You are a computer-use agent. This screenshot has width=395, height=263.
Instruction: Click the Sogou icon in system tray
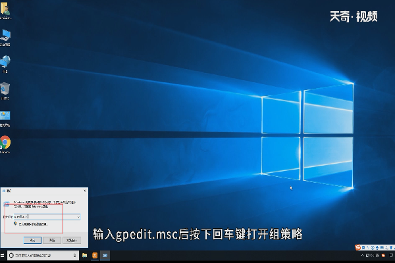point(383,256)
